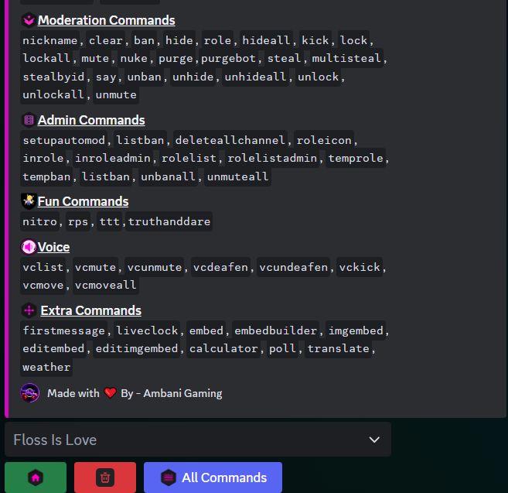Follow the Fun Commands heading link
Screen dimensions: 508x493
(x=83, y=201)
